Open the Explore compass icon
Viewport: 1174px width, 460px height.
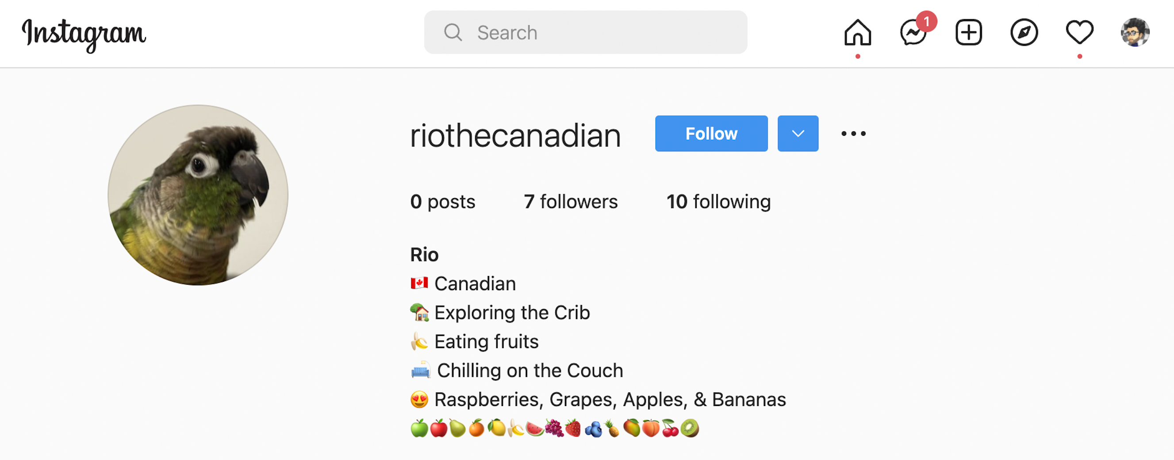[x=1024, y=32]
